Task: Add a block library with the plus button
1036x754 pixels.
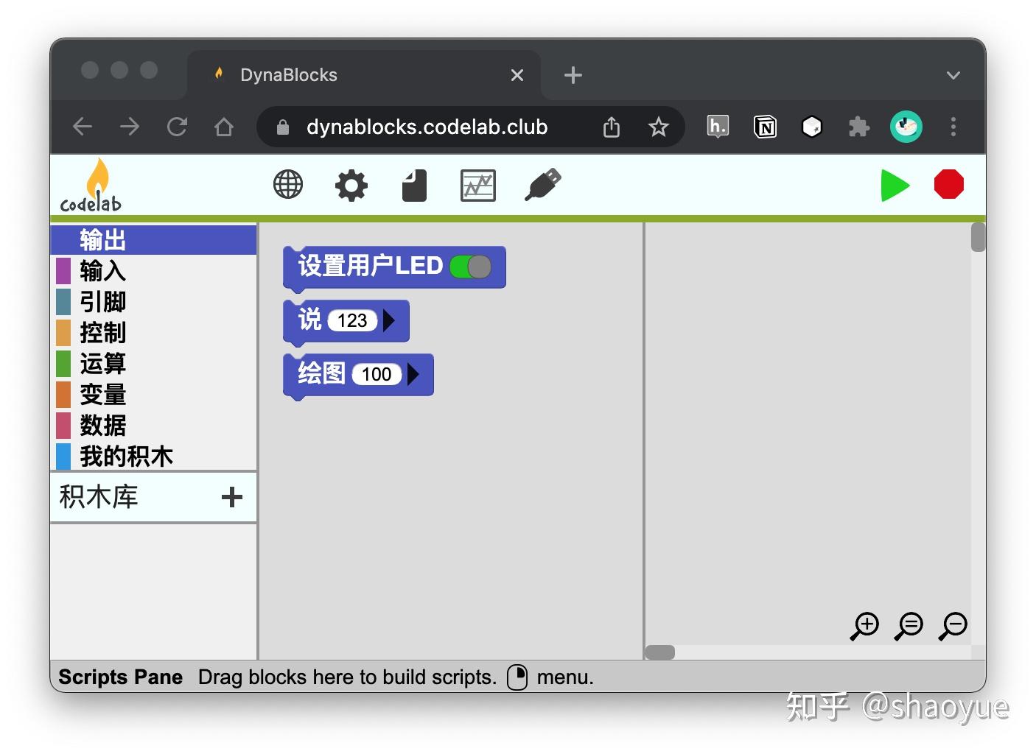Action: pyautogui.click(x=232, y=497)
